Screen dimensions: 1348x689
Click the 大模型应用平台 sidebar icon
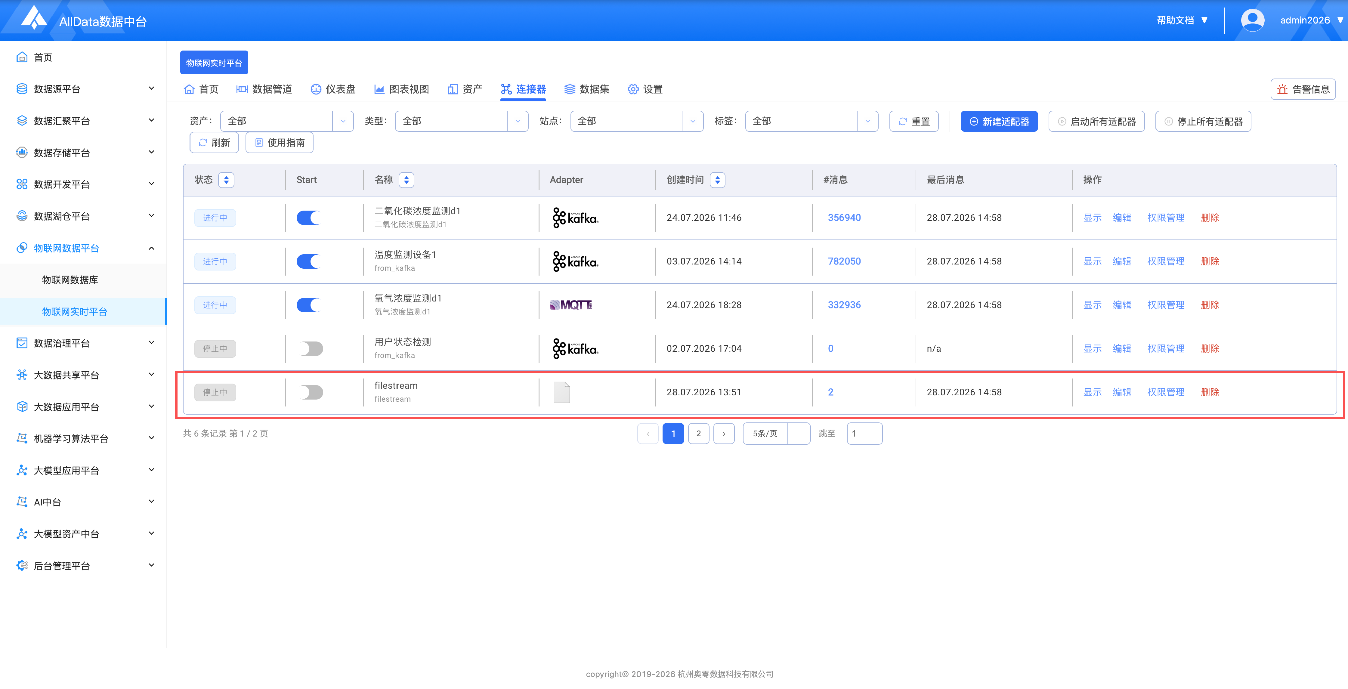click(22, 470)
